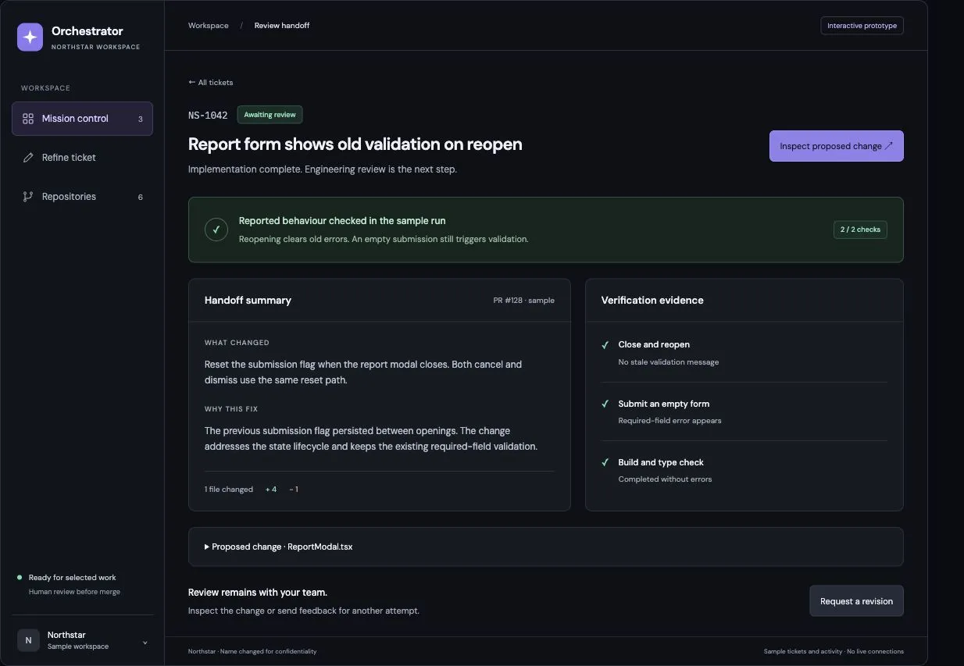964x666 pixels.
Task: Click the + 4 additions count
Action: pos(271,490)
